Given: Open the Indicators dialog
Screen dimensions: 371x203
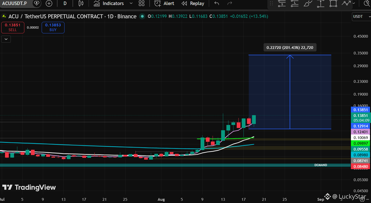Looking at the screenshot, I should pyautogui.click(x=109, y=4).
